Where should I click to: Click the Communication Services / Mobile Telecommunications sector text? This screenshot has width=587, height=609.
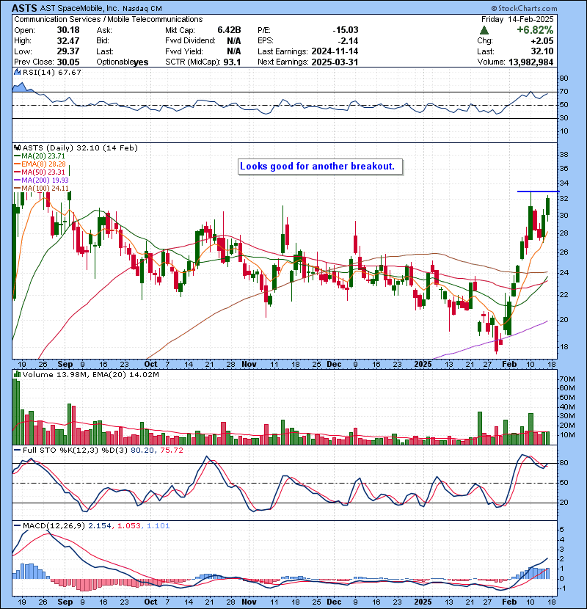click(x=109, y=19)
